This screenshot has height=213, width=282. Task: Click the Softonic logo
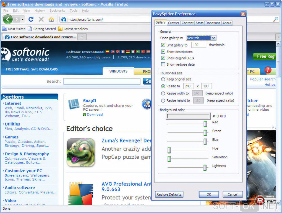click(x=25, y=55)
